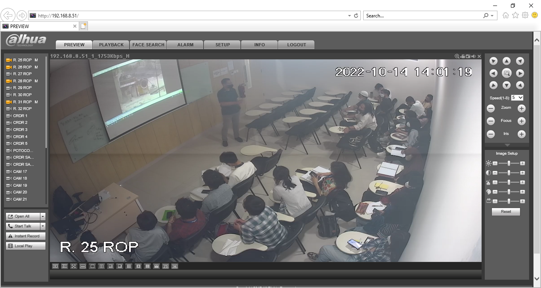Expand the Open All dropdown arrow
This screenshot has width=541, height=288.
pos(43,216)
